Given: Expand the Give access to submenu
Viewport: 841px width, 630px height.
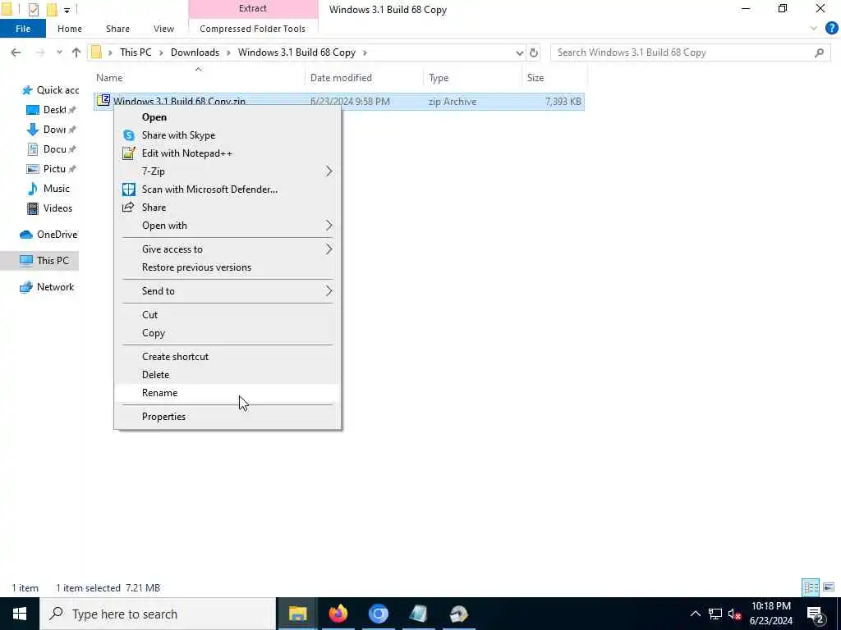Looking at the screenshot, I should click(x=227, y=249).
